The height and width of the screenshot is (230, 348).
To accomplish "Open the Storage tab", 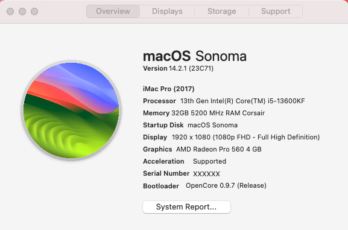I will tap(222, 11).
